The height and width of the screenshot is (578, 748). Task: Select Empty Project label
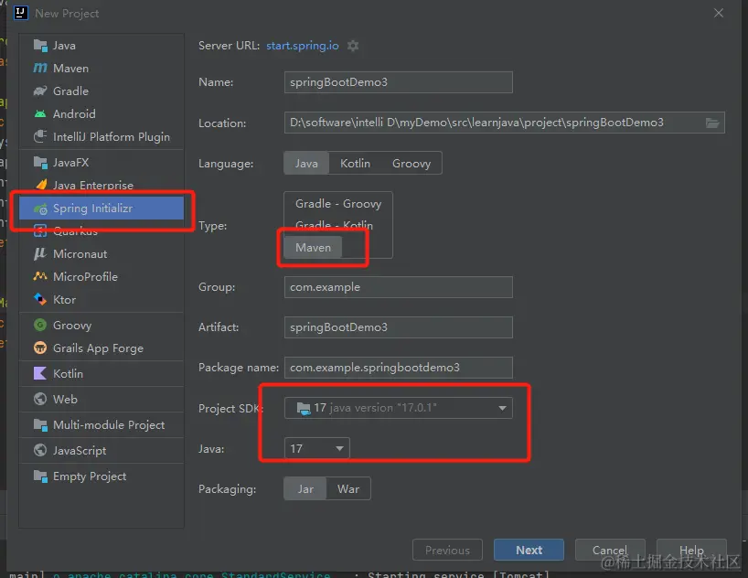pyautogui.click(x=90, y=476)
